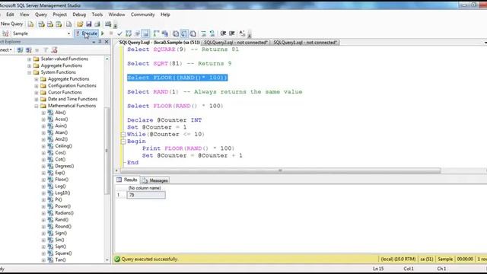Click the Open File folder icon
Screen dimensions: 487x274
[80, 24]
